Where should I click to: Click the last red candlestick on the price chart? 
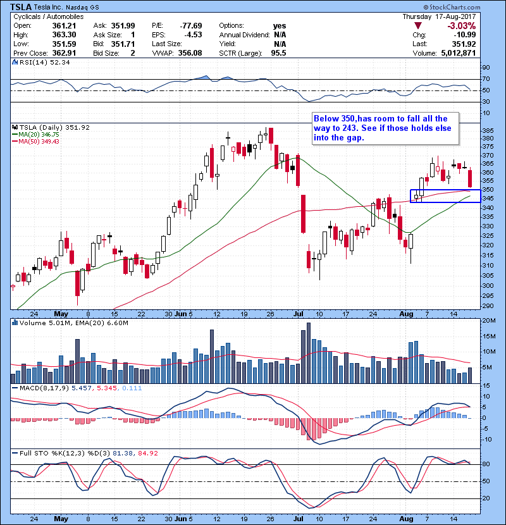pos(470,178)
